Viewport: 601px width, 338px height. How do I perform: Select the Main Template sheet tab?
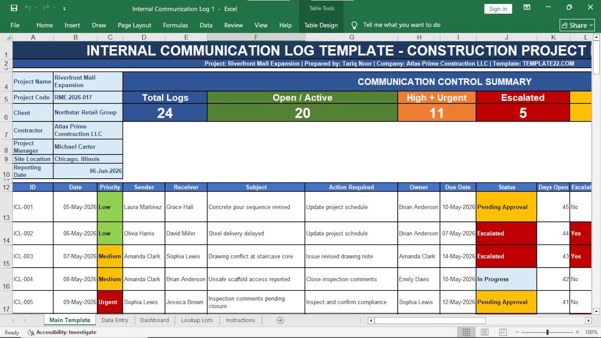pos(70,320)
